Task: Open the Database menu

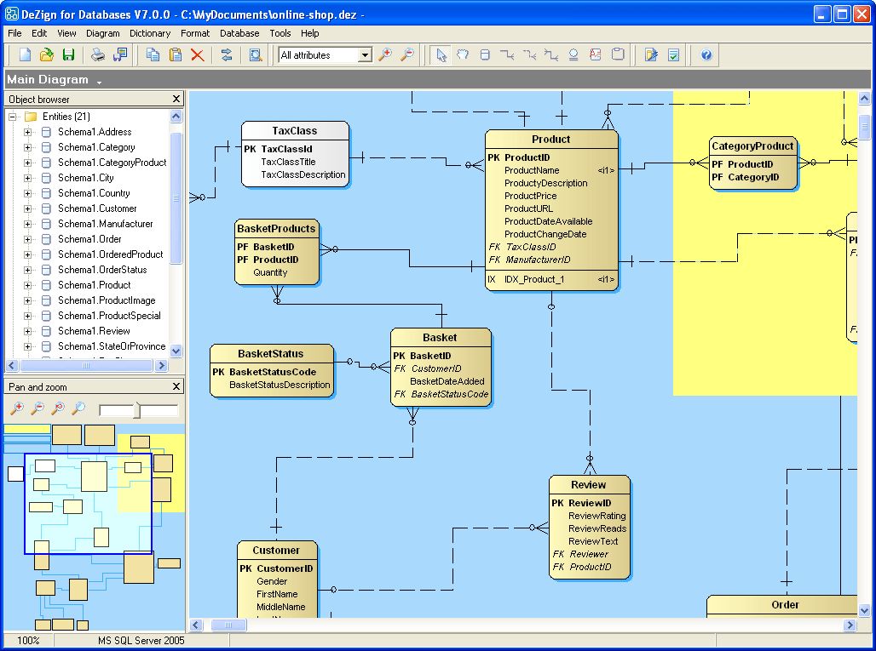Action: pos(239,33)
